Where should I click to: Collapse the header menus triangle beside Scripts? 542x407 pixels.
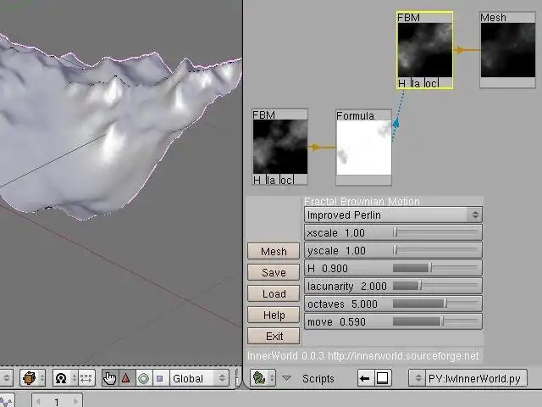(x=286, y=378)
